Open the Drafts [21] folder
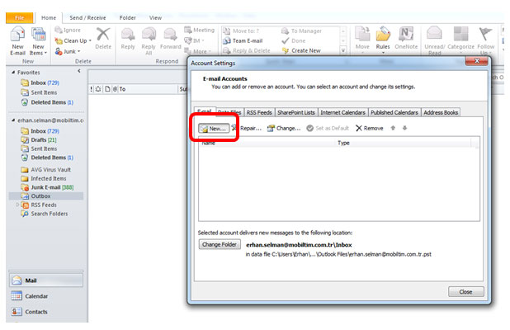This screenshot has height=330, width=510. 39,139
